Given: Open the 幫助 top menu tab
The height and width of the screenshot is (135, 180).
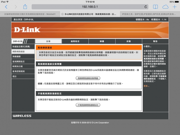Looking at the screenshot, I should 155,41.
